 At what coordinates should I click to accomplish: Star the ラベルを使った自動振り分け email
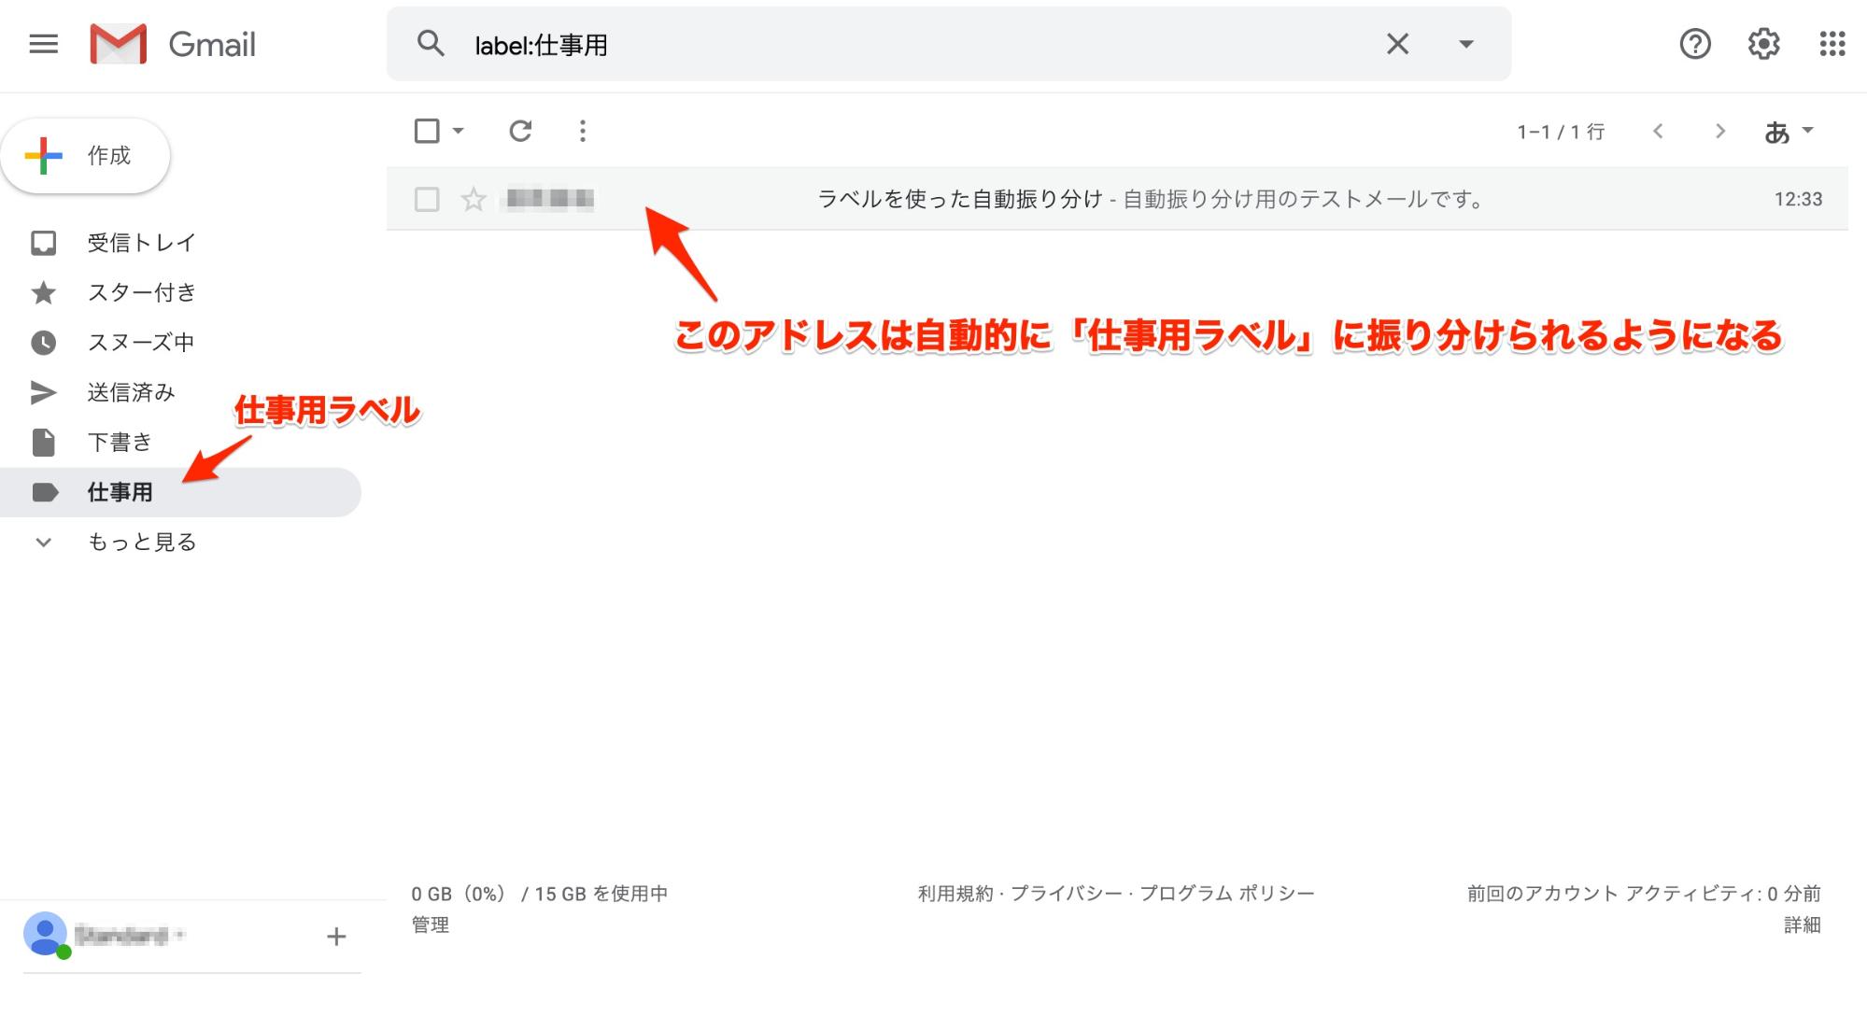(474, 199)
